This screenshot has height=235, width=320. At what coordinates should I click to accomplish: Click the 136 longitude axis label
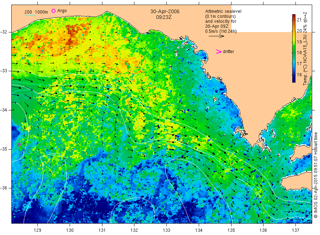pyautogui.click(x=263, y=230)
